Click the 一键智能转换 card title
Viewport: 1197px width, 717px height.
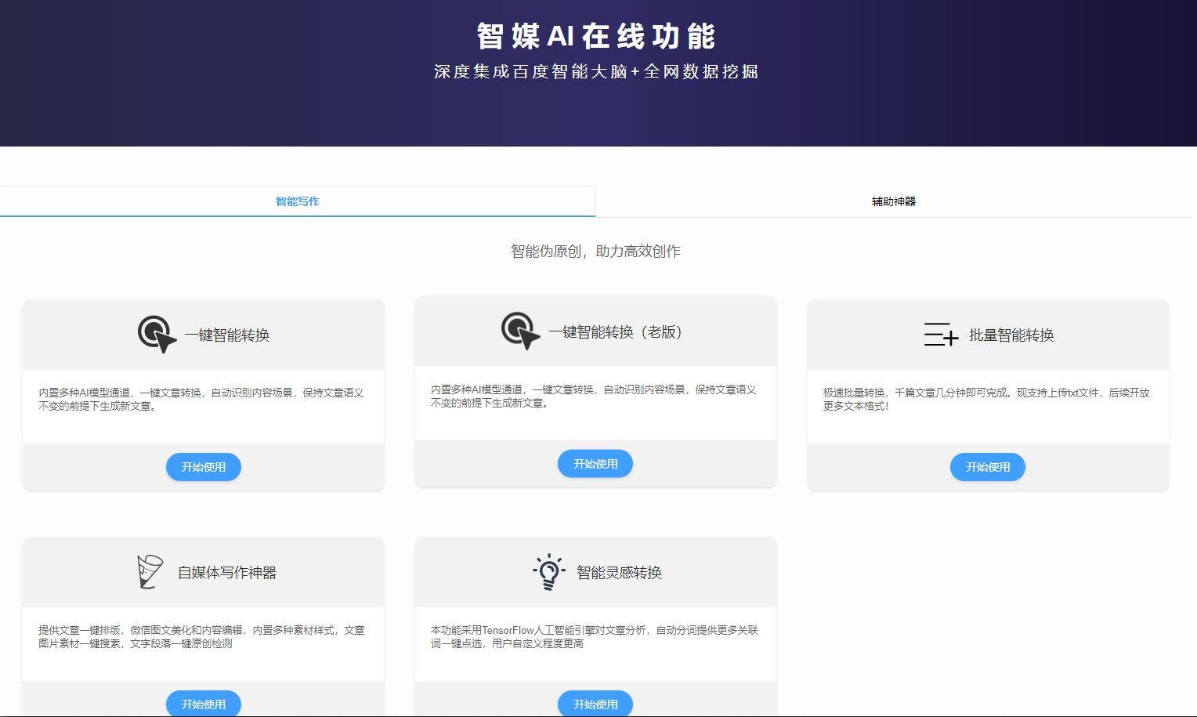click(x=227, y=335)
